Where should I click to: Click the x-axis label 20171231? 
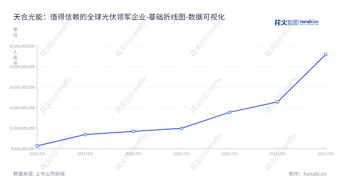pyautogui.click(x=85, y=154)
